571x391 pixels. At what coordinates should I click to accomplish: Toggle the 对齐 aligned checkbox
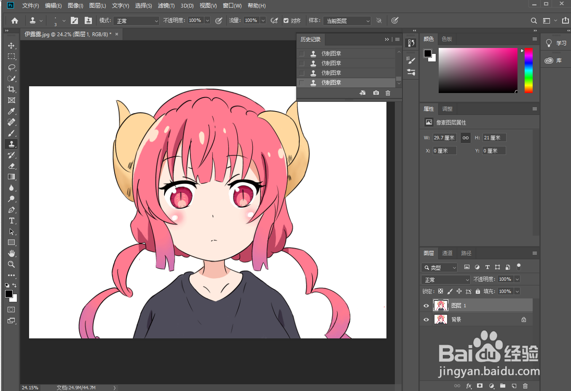click(286, 21)
